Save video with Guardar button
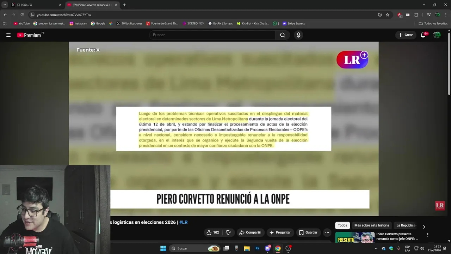Screen dimensions: 451x254 coord(308,232)
